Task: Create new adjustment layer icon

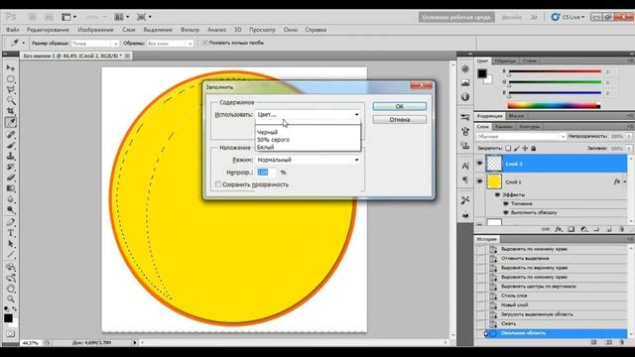Action: point(583,229)
